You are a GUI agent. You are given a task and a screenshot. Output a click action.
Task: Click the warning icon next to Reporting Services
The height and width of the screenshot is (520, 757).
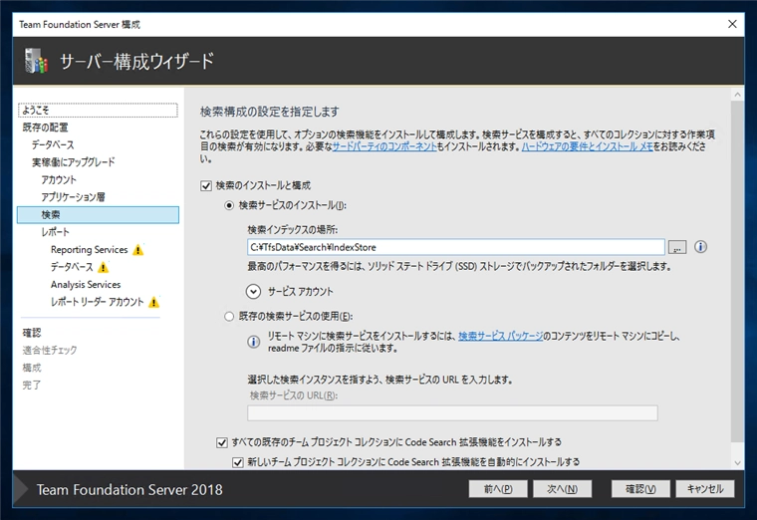[x=138, y=250]
